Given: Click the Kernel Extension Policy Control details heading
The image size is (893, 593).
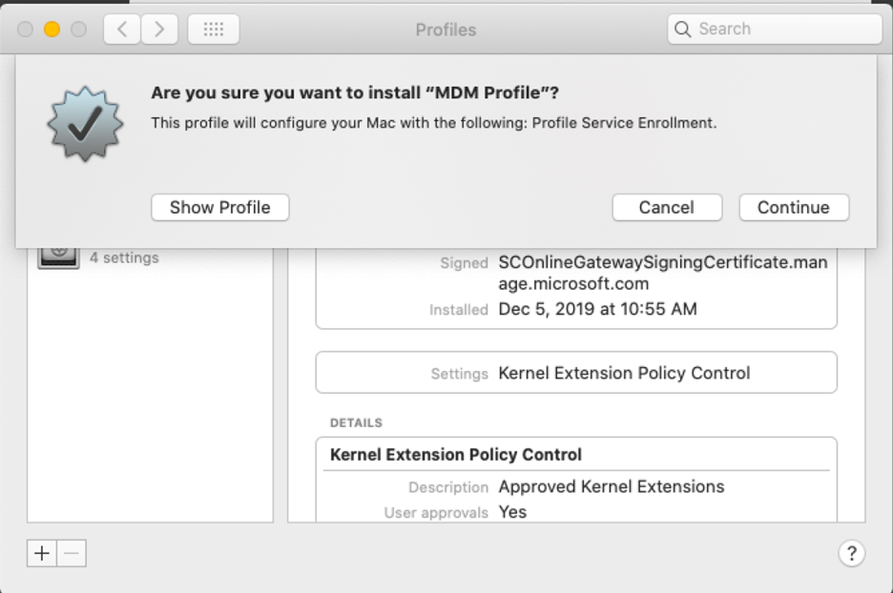Looking at the screenshot, I should 456,455.
